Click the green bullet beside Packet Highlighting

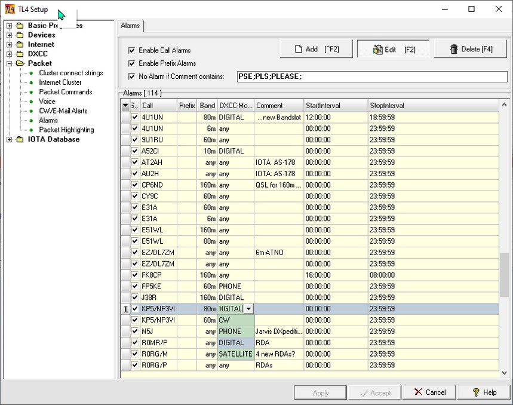[32, 130]
